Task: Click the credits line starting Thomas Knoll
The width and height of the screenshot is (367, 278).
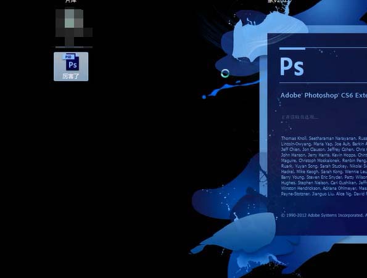Action: click(324, 138)
